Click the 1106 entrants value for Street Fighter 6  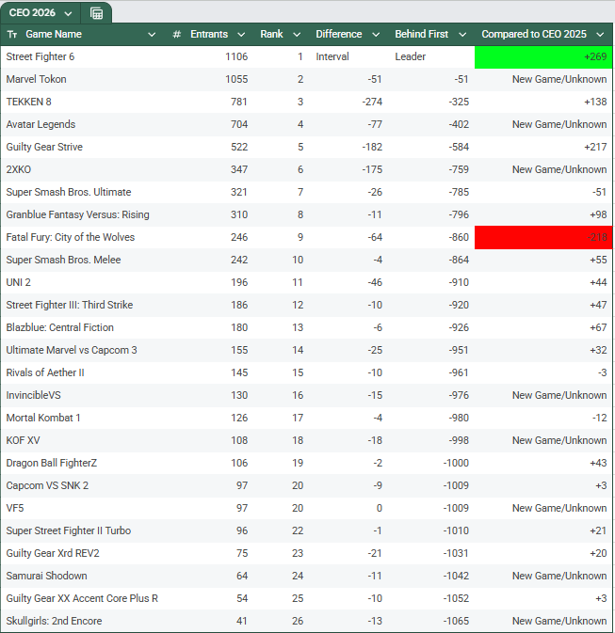click(x=236, y=57)
